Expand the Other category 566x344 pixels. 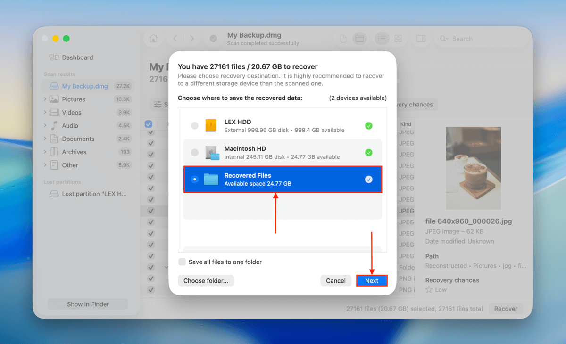(45, 165)
